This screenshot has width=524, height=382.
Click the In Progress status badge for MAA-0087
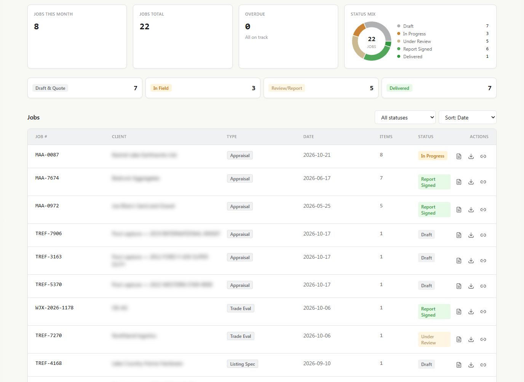coord(433,156)
